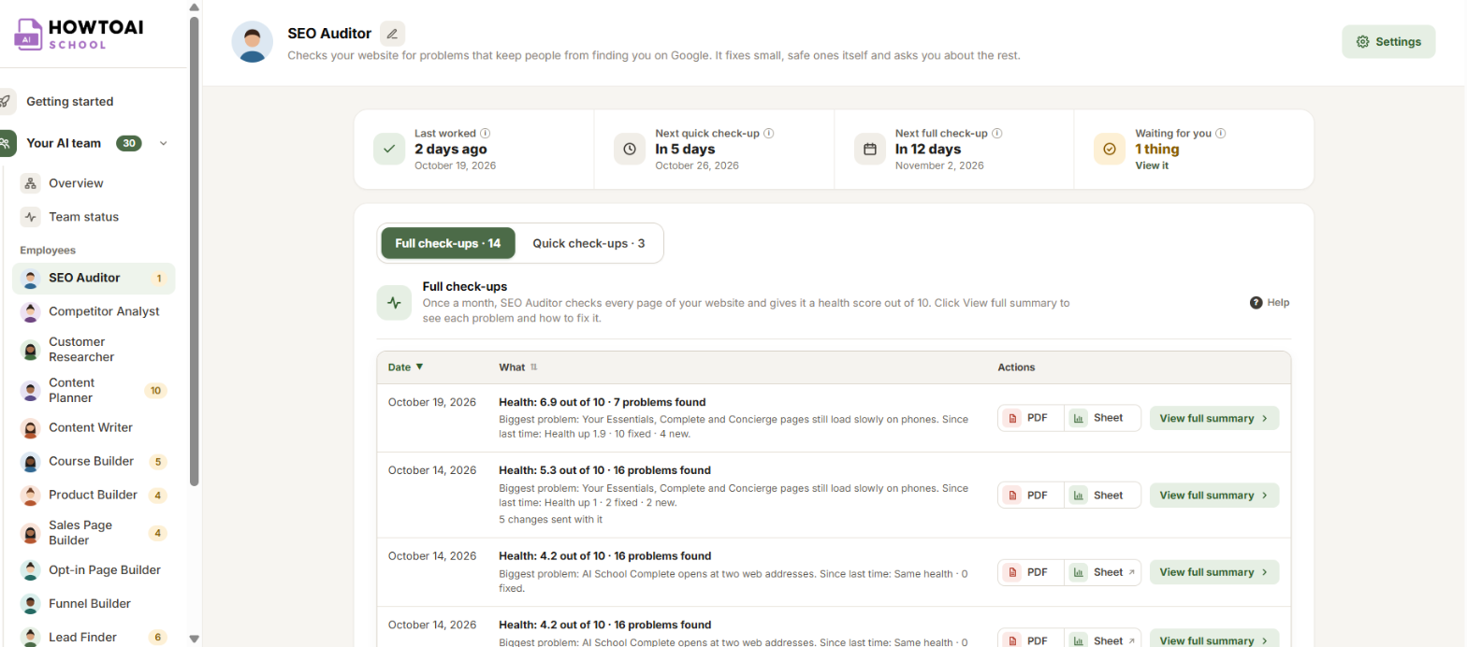Click the clock icon for quick check-up
Image resolution: width=1467 pixels, height=647 pixels.
pos(630,149)
